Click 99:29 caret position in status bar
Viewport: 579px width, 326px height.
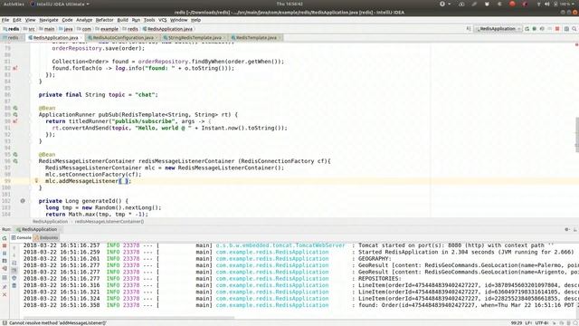click(x=517, y=323)
